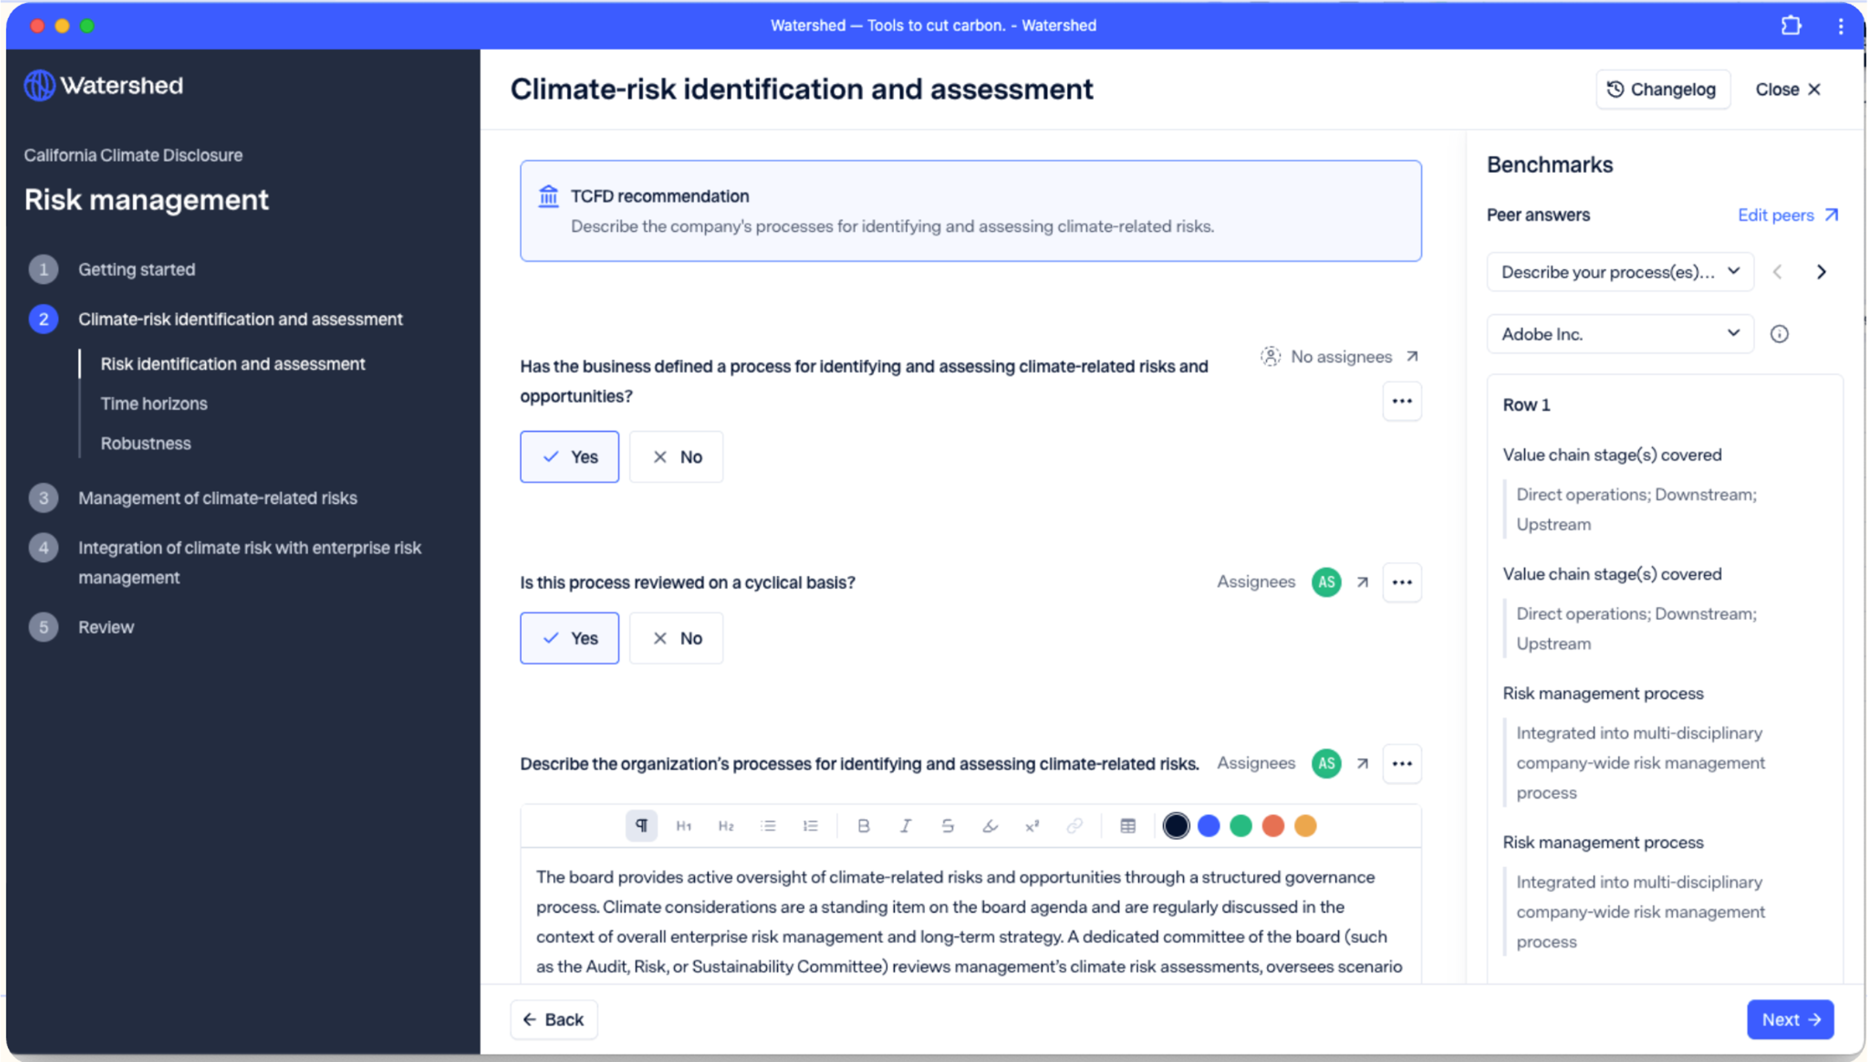
Task: Click the peer info circle icon
Action: [x=1780, y=334]
